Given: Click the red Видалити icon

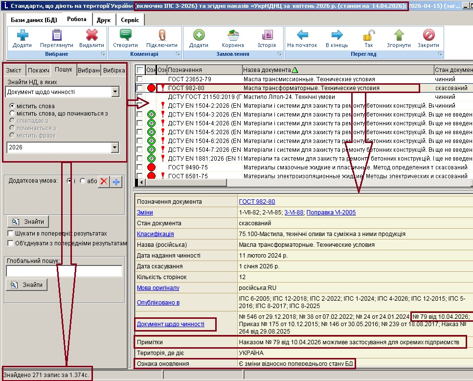Looking at the screenshot, I should [91, 35].
